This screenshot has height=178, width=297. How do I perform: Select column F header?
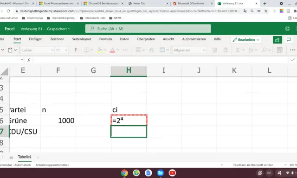coord(58,70)
